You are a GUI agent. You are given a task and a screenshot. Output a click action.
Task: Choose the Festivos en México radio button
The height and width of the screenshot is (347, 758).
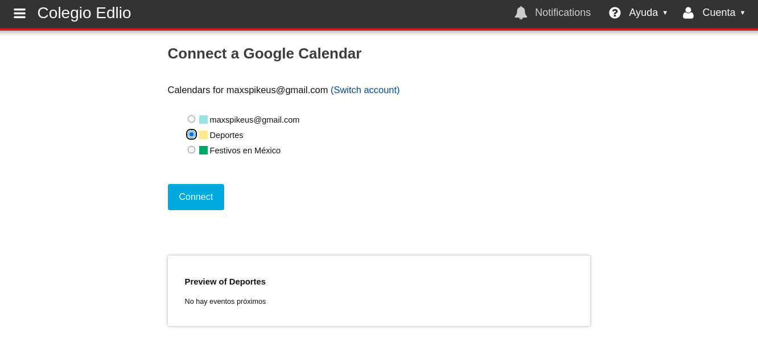pyautogui.click(x=191, y=150)
